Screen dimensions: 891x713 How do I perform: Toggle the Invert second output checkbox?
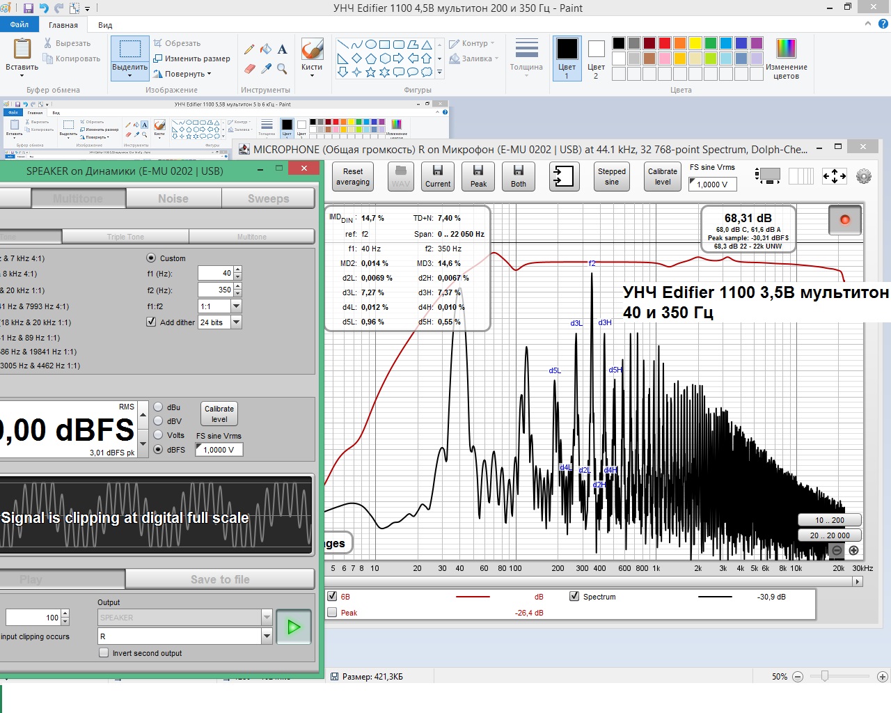coord(104,653)
